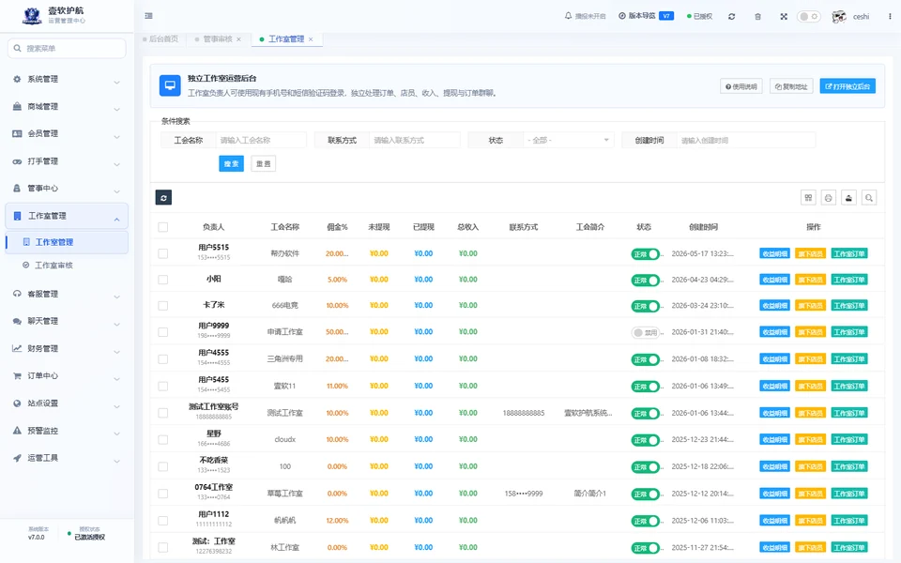Click the dark refresh button above the table

pyautogui.click(x=163, y=198)
